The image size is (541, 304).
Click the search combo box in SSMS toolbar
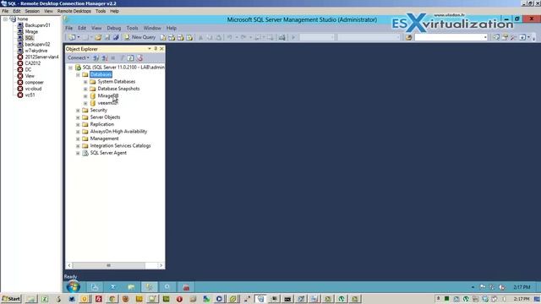[451, 37]
